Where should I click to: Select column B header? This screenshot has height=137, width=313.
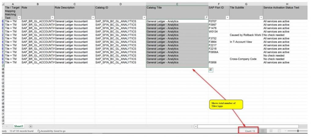click(x=38, y=4)
